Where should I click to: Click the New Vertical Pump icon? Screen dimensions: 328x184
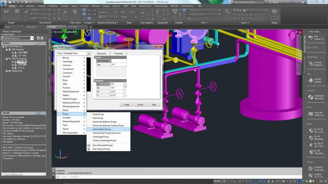[89, 149]
